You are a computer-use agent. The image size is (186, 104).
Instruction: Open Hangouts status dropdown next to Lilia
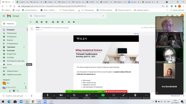[x=10, y=83]
